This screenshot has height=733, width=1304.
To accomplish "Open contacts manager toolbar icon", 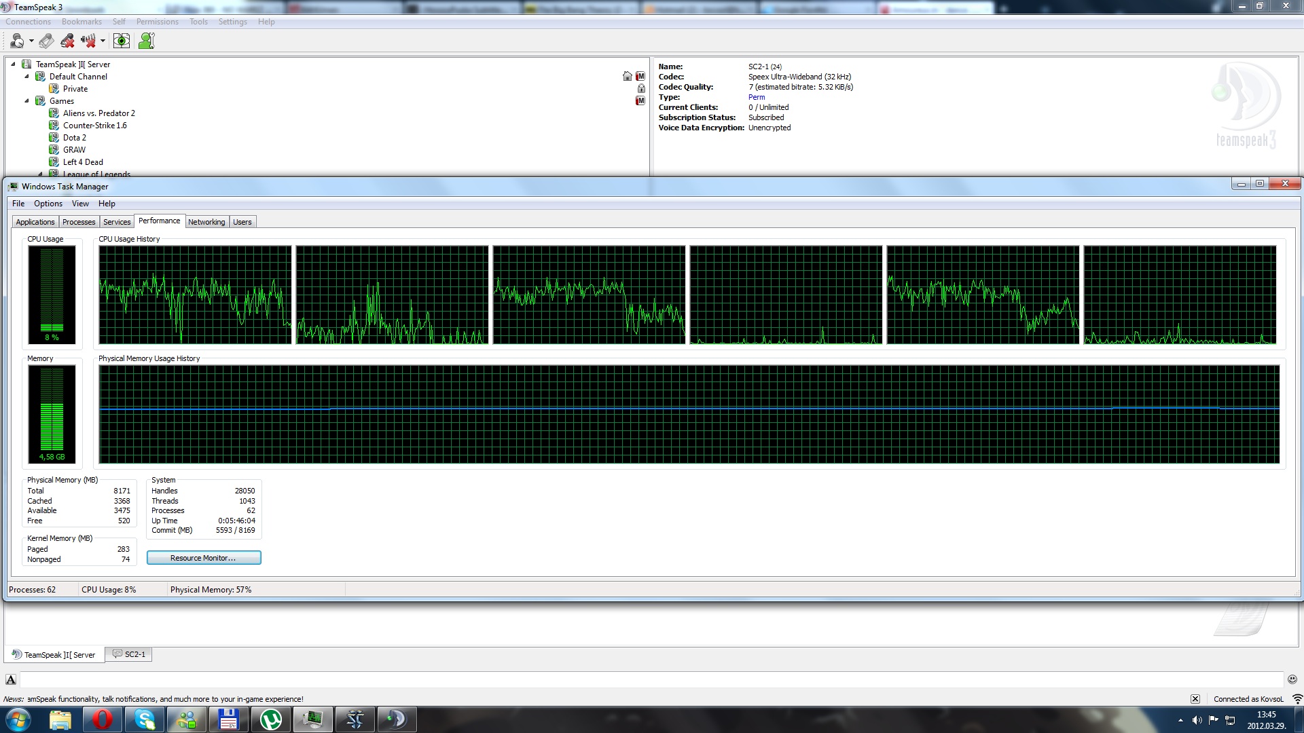I will click(x=146, y=41).
